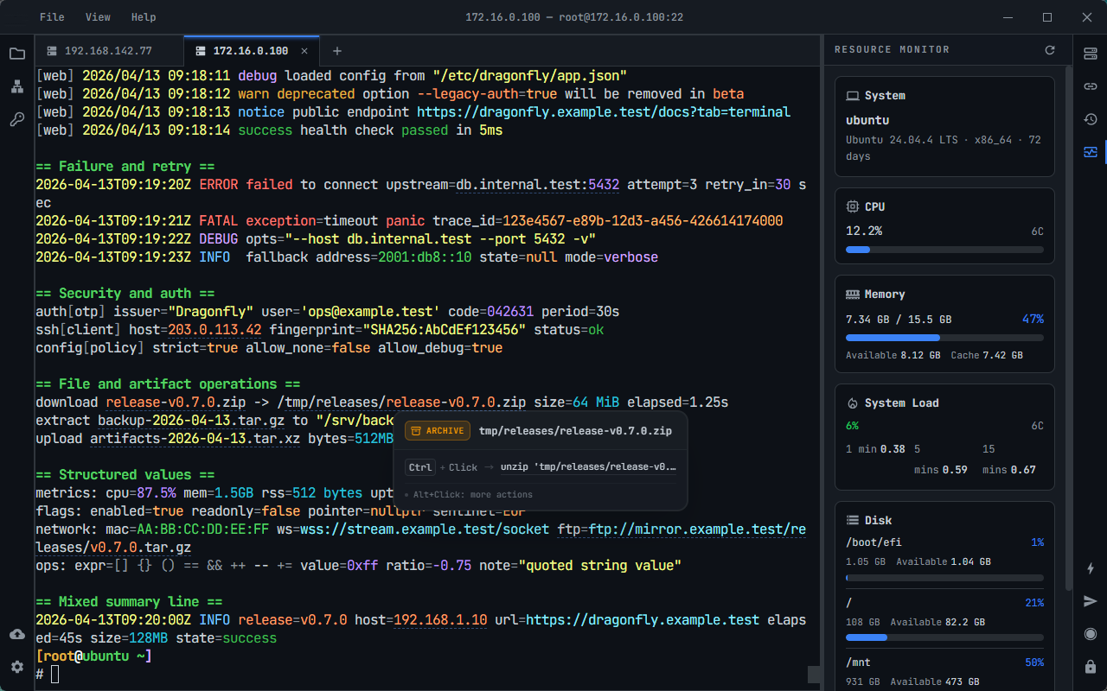Open the history clock icon
Image resolution: width=1107 pixels, height=691 pixels.
(1091, 119)
